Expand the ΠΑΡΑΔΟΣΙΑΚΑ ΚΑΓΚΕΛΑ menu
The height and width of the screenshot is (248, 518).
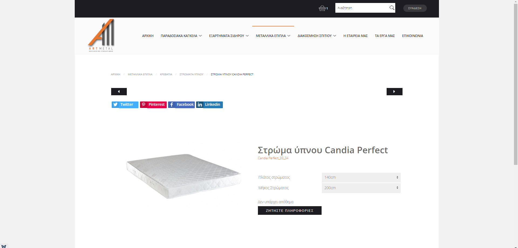[x=181, y=36]
